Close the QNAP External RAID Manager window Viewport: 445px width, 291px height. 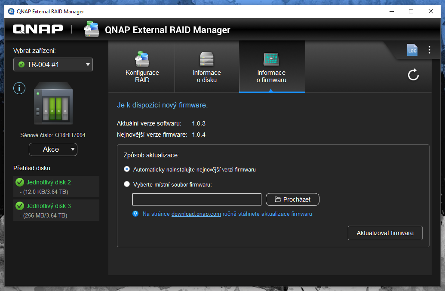430,11
